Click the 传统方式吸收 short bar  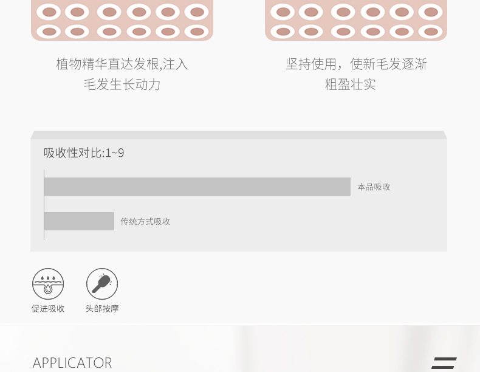(x=79, y=221)
